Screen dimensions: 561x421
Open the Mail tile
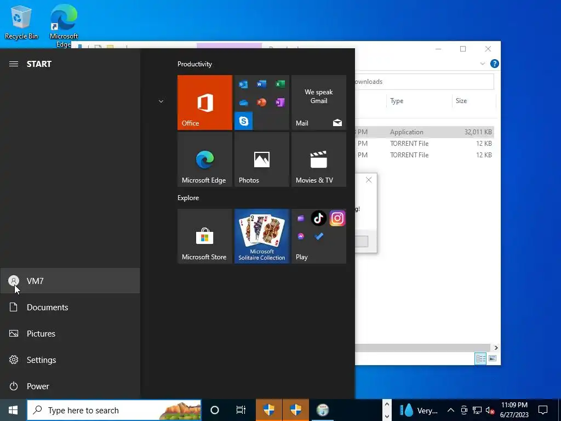[x=319, y=103]
